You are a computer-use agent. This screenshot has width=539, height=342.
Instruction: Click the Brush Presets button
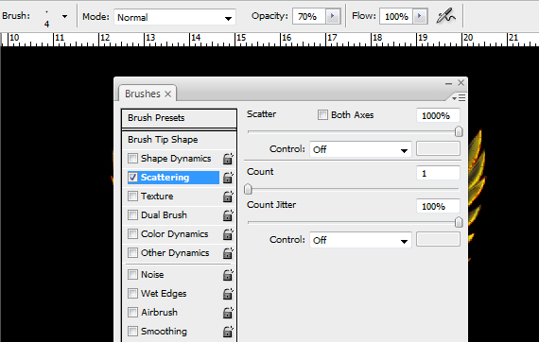click(179, 118)
